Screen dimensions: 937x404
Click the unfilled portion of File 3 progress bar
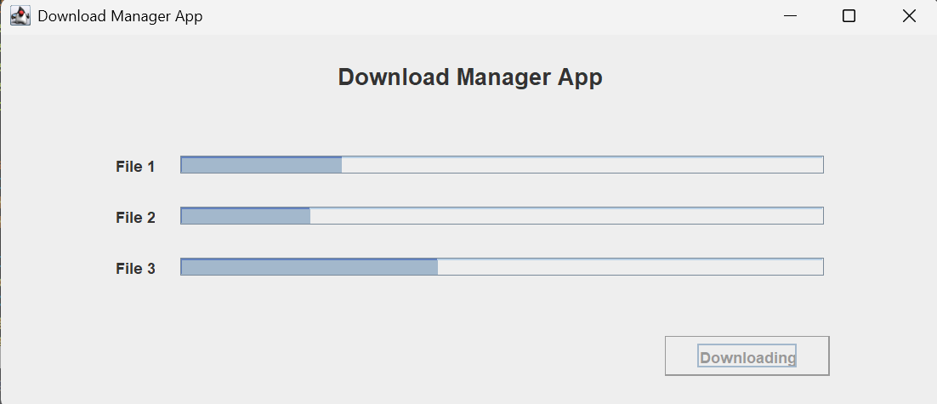click(630, 267)
